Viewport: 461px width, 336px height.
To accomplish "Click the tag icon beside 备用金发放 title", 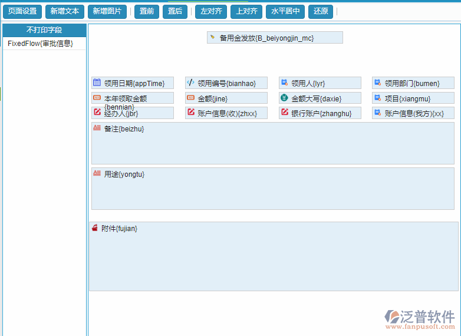I will (x=212, y=37).
